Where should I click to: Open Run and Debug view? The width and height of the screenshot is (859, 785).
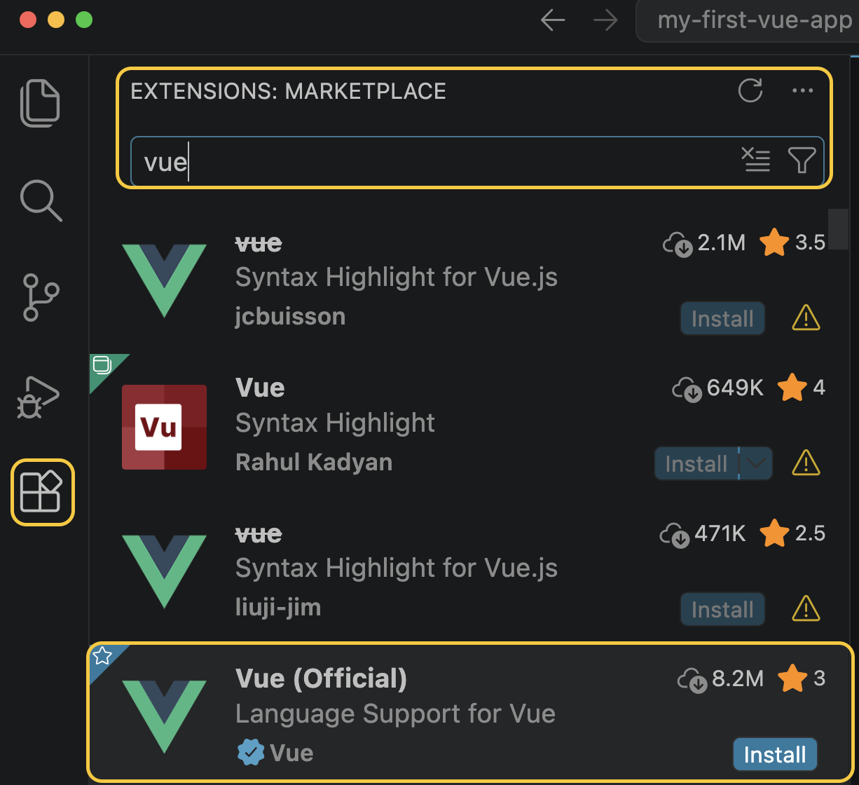point(39,397)
